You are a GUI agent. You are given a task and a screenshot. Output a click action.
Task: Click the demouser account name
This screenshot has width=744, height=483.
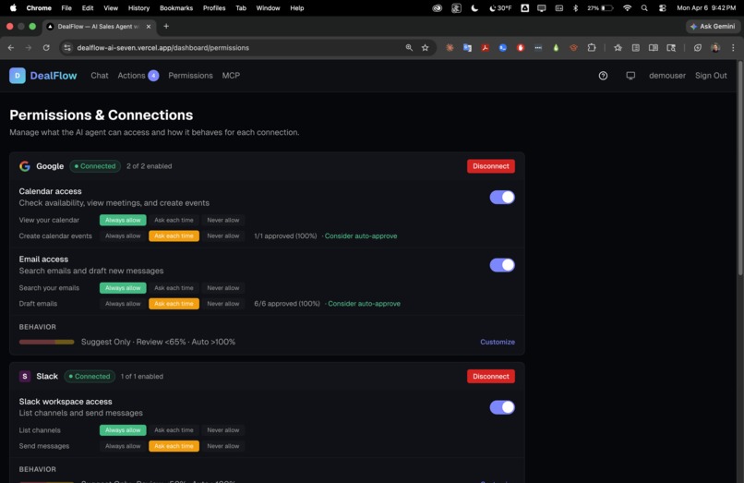(667, 76)
